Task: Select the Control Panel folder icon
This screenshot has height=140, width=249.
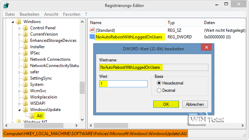Action: tap(26, 28)
